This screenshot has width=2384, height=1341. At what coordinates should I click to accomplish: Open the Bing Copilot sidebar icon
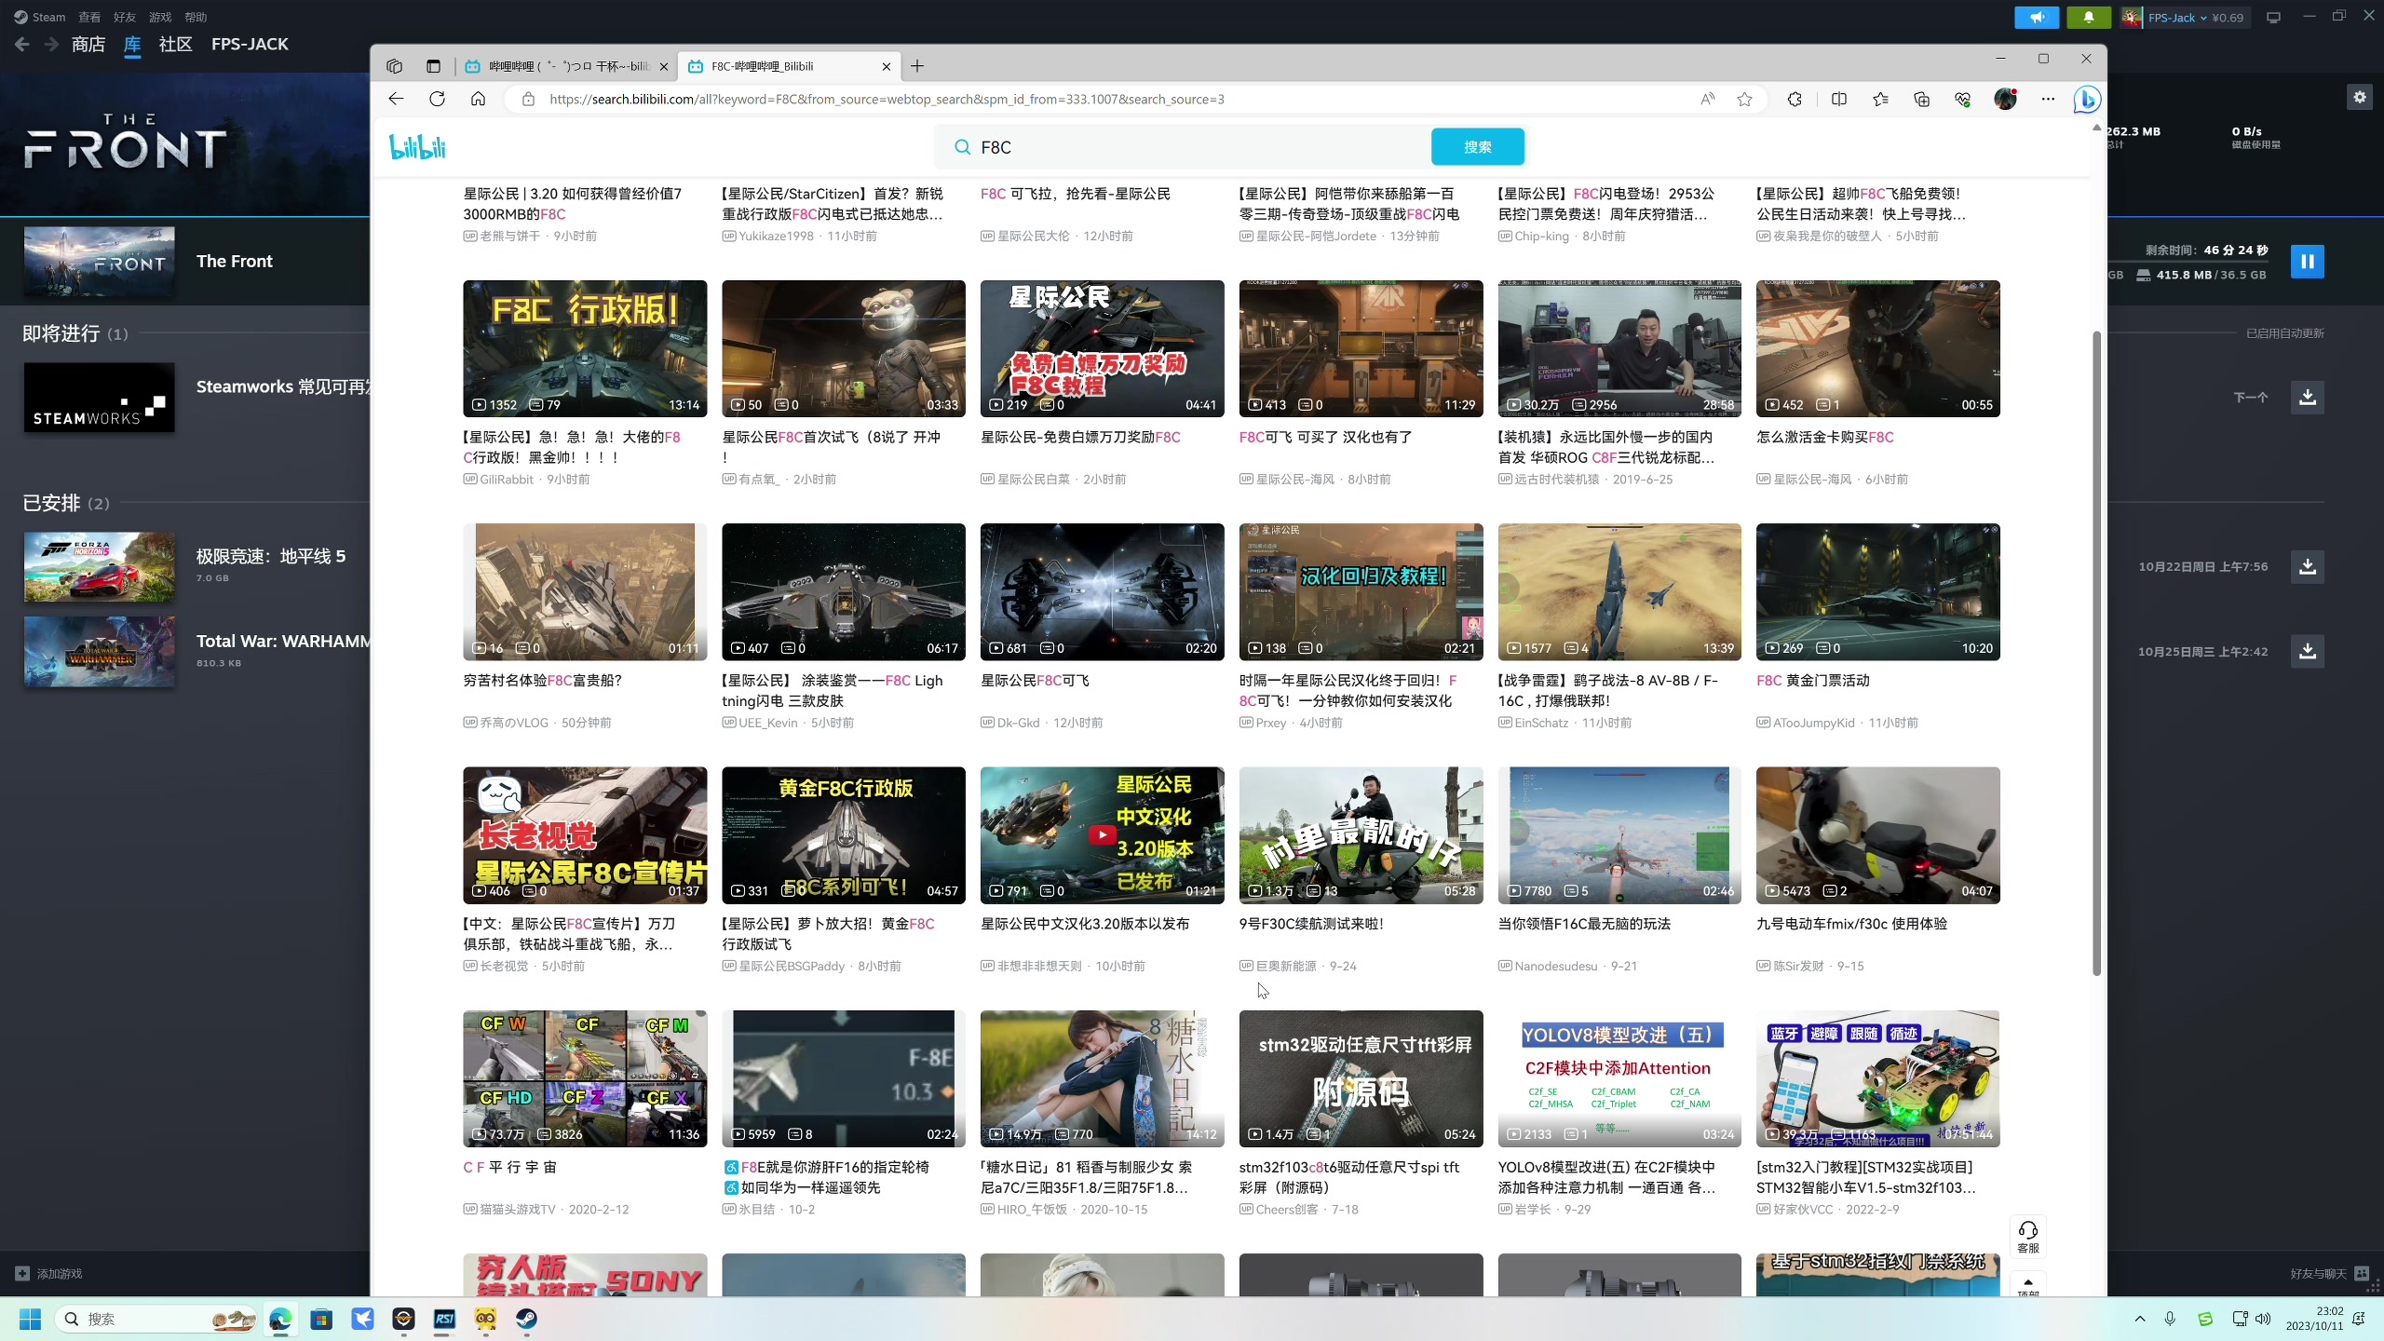tap(2087, 99)
